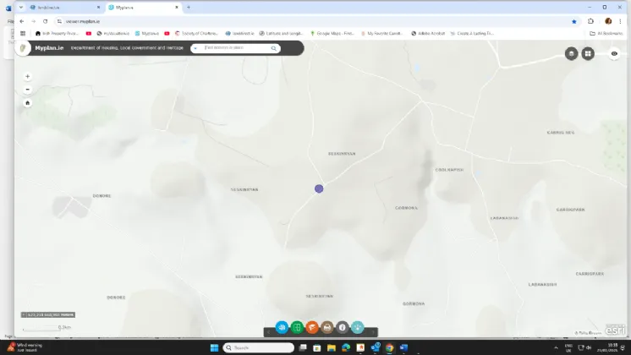
Task: Expand the coordinates widget options
Action: (x=23, y=314)
